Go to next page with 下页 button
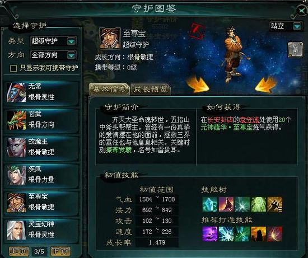Screen dimensions: 308x258 click(x=60, y=251)
